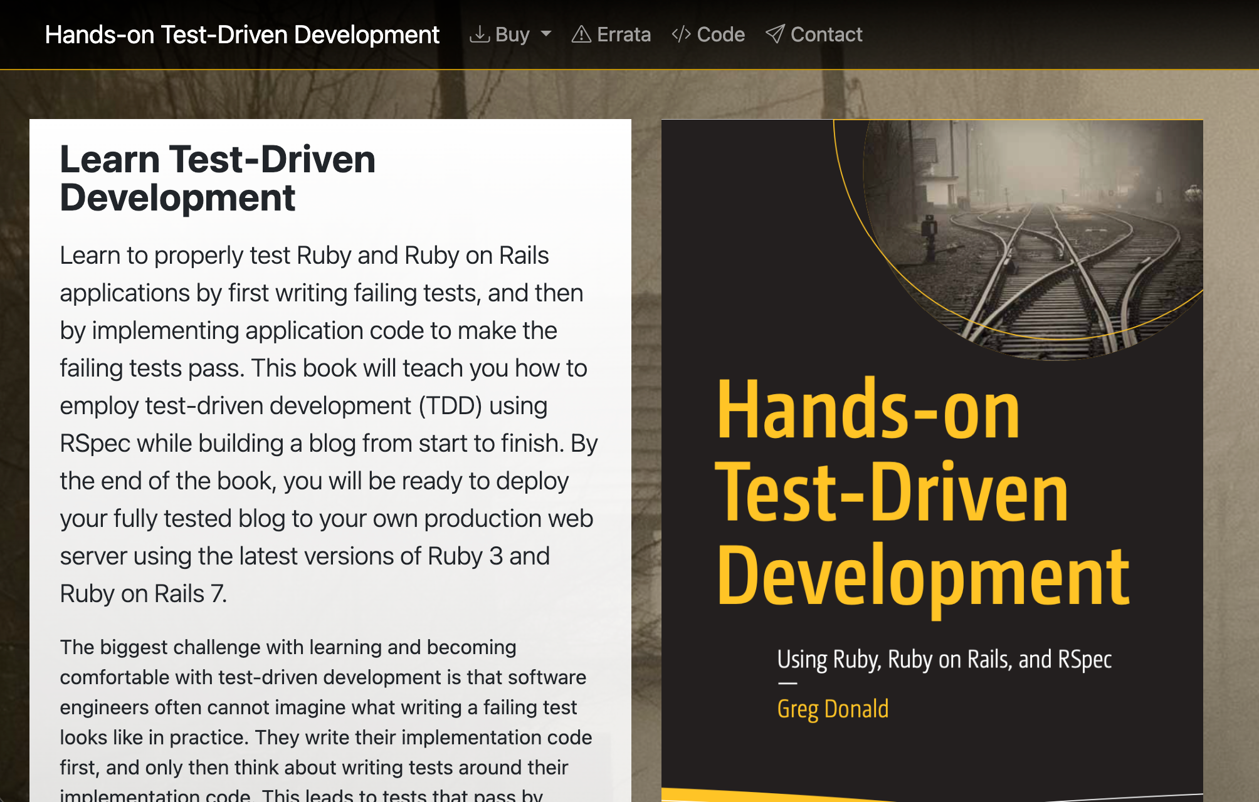The width and height of the screenshot is (1259, 802).
Task: Go to Hands-on Test-Driven Development home link
Action: point(242,34)
